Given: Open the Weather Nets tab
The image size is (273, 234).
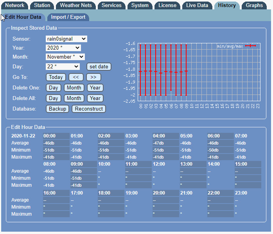Looking at the screenshot, I should (76, 5).
